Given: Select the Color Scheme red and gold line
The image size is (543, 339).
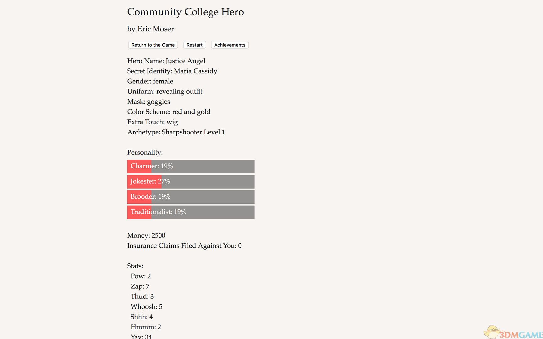Looking at the screenshot, I should pos(169,112).
